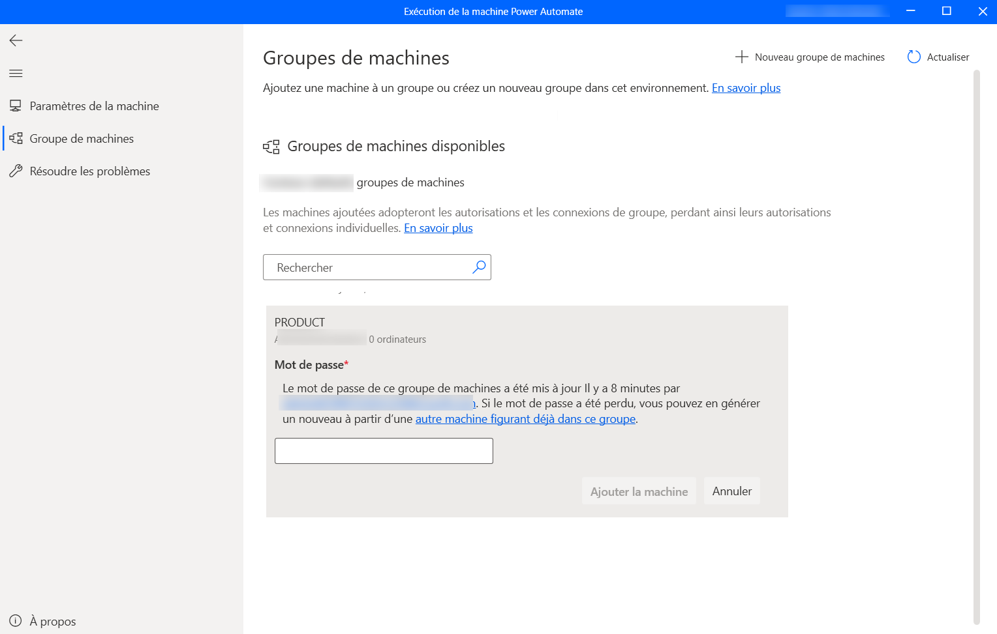This screenshot has width=997, height=634.
Task: Click the '0 ordinateurs' count text
Action: coord(397,339)
